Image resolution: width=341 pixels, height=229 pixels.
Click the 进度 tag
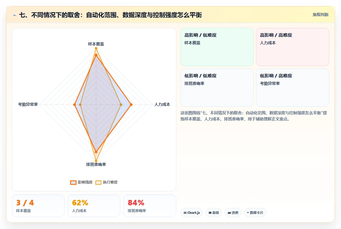point(233,213)
